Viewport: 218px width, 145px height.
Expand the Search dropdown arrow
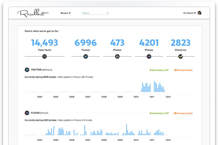[108, 13]
